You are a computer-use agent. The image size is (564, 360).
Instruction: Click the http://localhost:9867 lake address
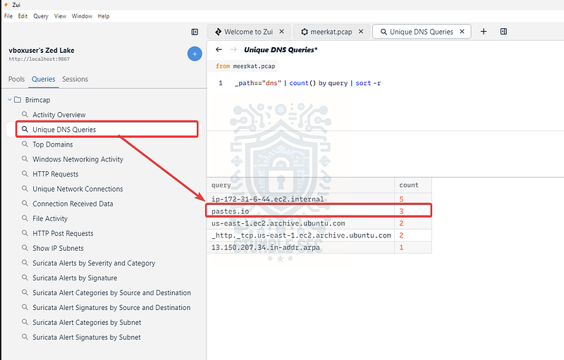(x=39, y=59)
